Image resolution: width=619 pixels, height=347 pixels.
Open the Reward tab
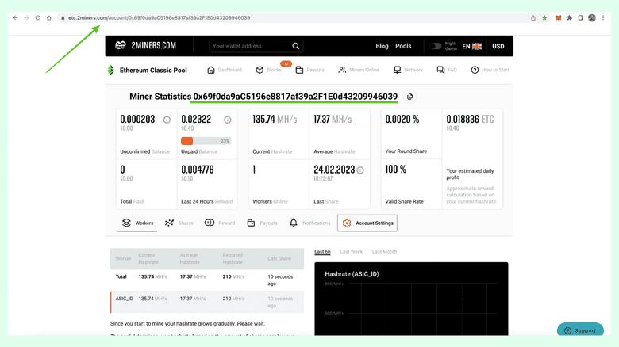pos(220,223)
